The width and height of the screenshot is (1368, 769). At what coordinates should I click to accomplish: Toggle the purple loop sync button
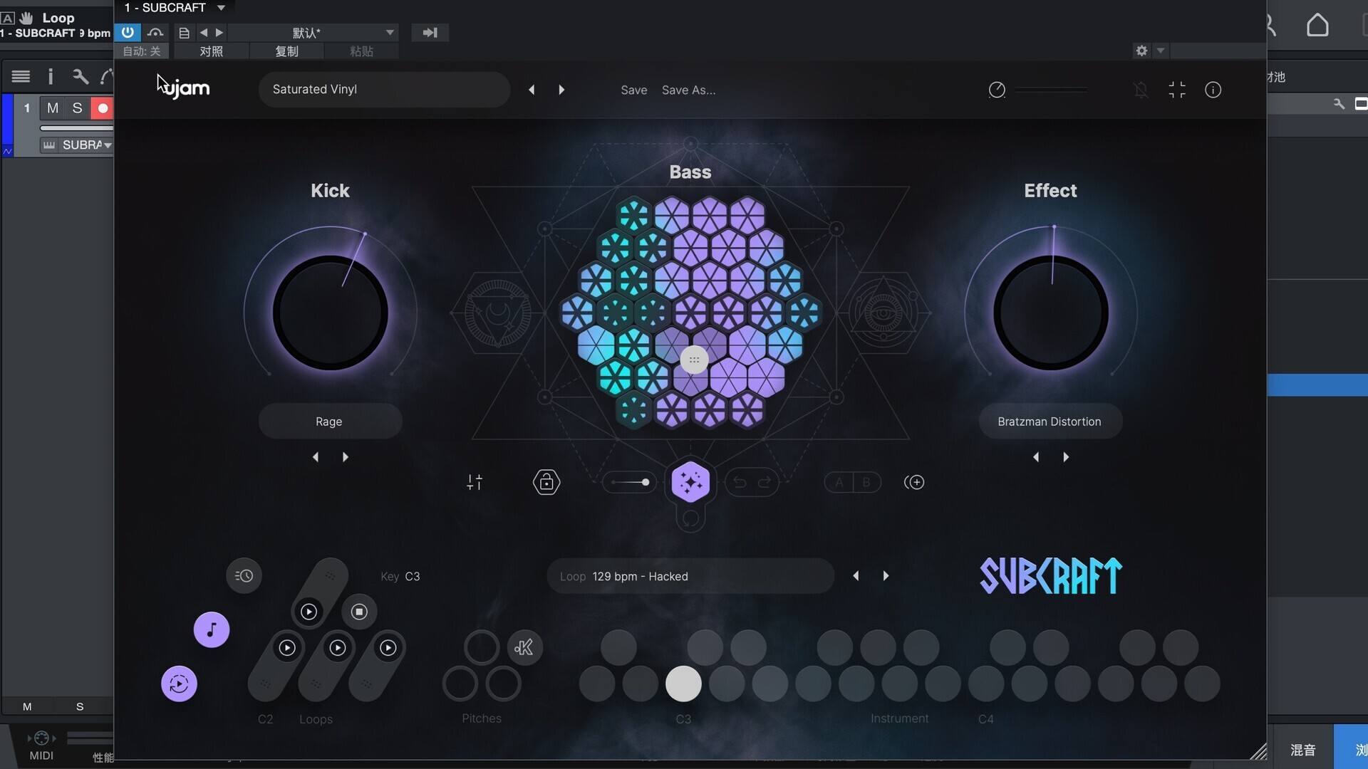pos(179,684)
